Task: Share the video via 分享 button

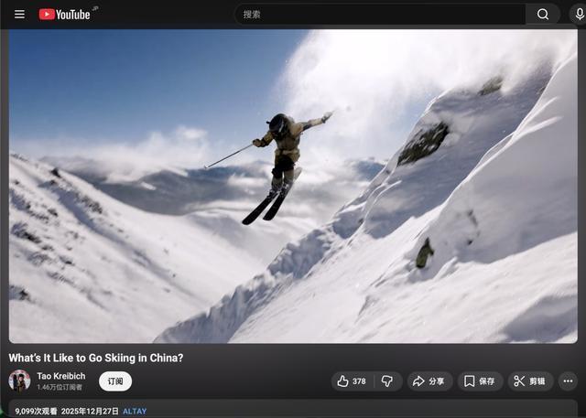Action: (x=429, y=381)
